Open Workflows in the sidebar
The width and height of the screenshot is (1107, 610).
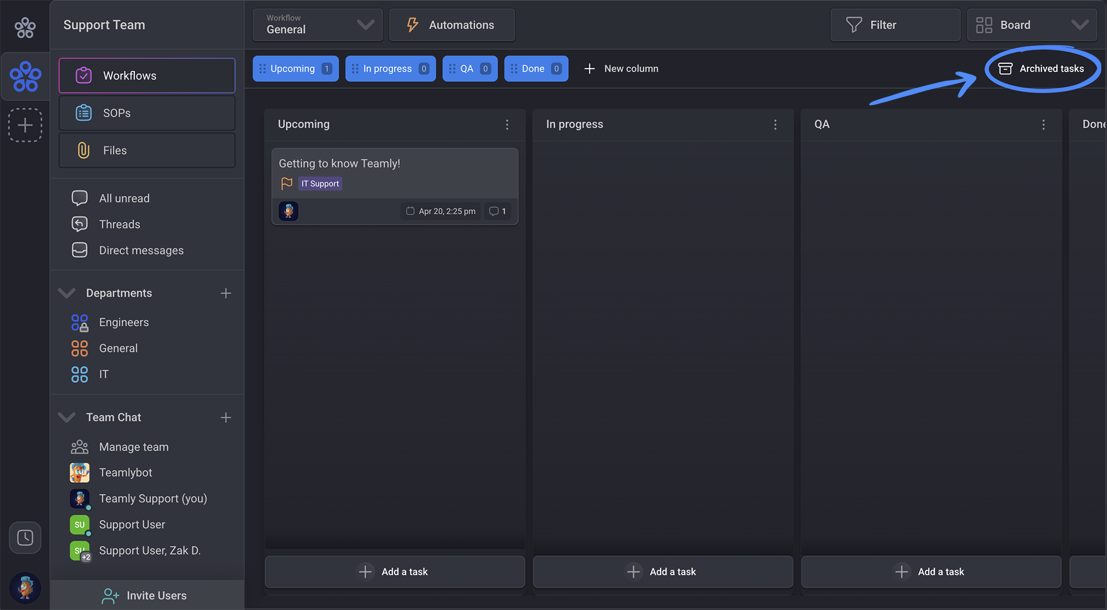(x=147, y=76)
